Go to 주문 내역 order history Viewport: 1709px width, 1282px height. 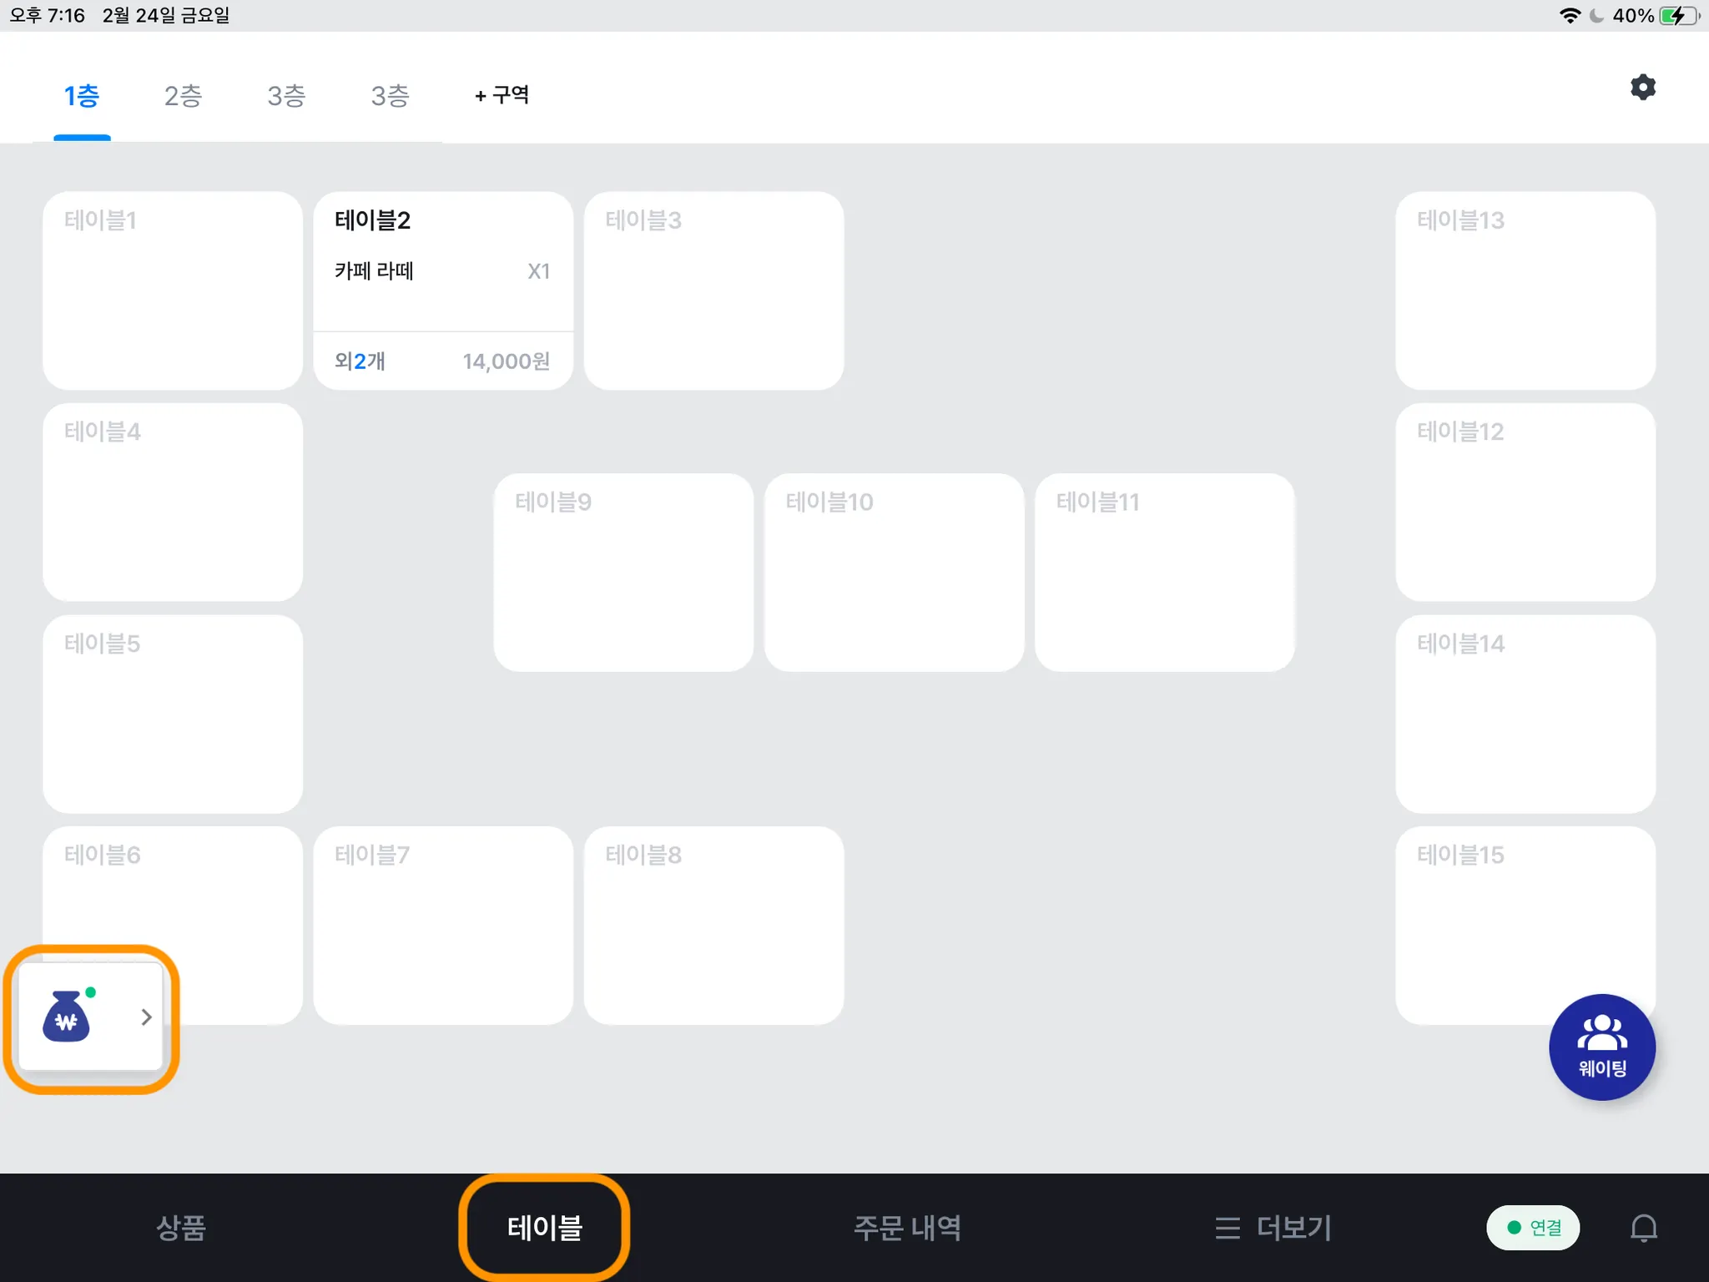[x=907, y=1228]
